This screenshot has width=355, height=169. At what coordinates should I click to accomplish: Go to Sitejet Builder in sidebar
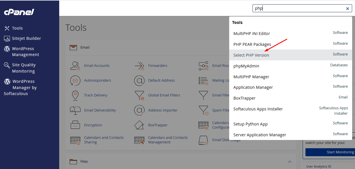(x=26, y=38)
